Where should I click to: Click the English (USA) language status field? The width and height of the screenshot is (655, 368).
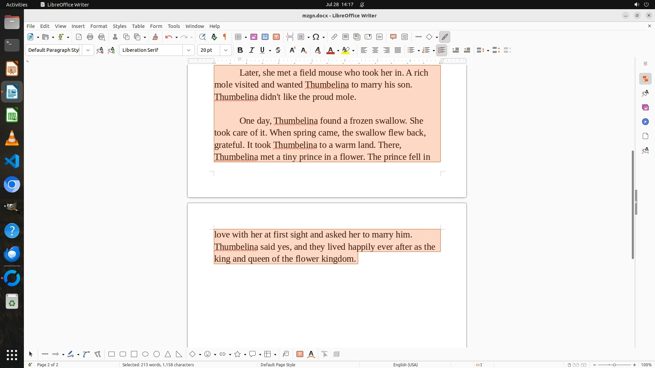coord(405,365)
